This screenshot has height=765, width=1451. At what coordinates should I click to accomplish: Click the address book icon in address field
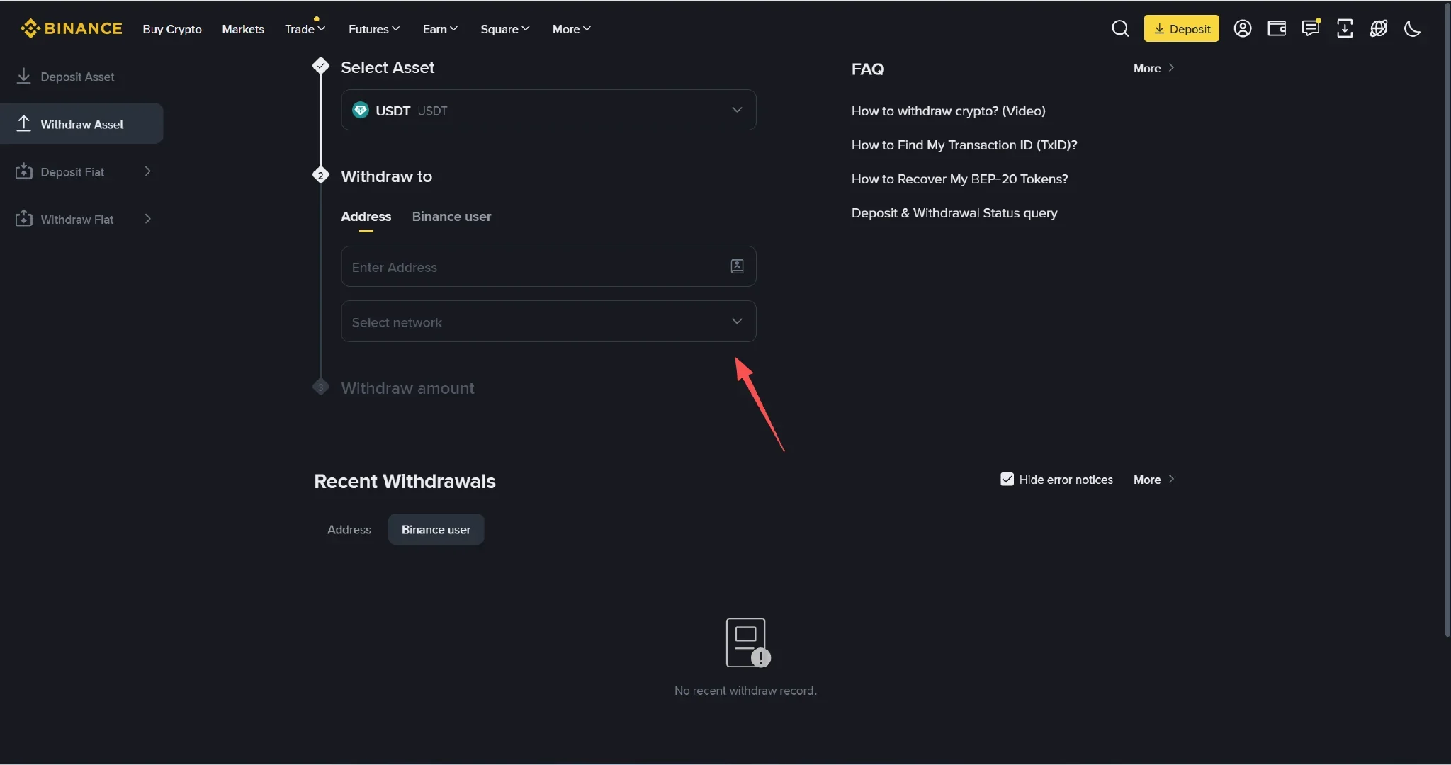[737, 266]
